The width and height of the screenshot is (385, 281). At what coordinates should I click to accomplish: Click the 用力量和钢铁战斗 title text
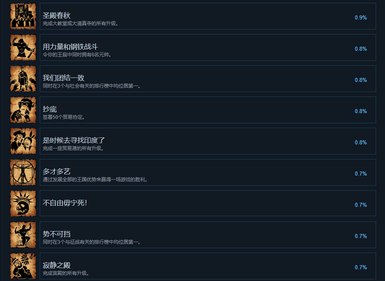click(x=70, y=47)
